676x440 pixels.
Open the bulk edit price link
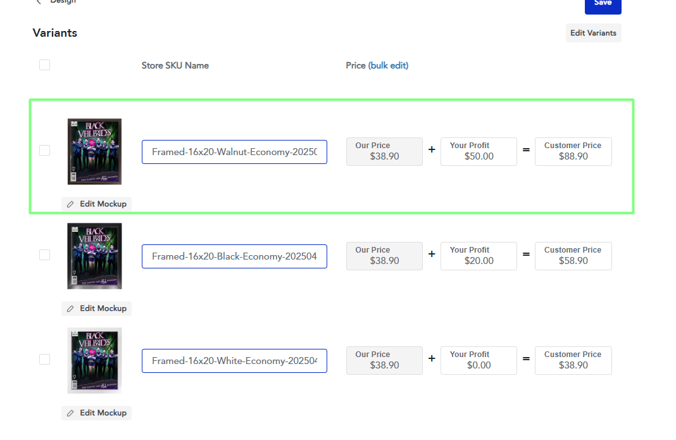pyautogui.click(x=389, y=65)
